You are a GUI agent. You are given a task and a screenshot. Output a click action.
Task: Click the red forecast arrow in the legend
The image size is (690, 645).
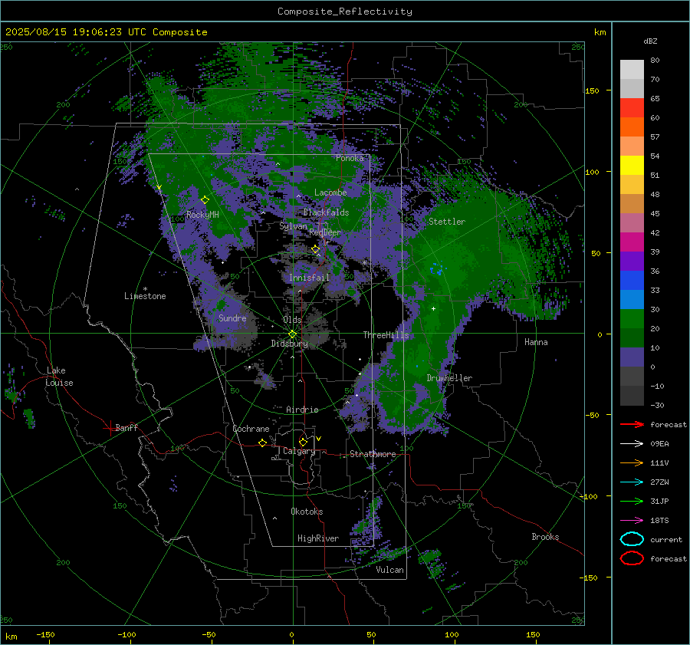pos(632,424)
